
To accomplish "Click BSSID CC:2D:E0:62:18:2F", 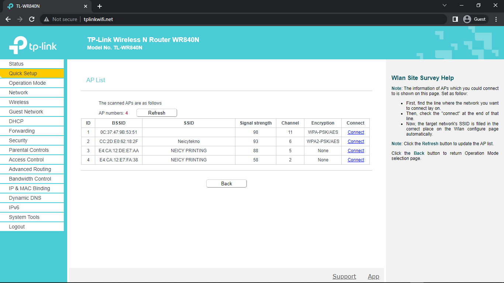I will click(118, 141).
